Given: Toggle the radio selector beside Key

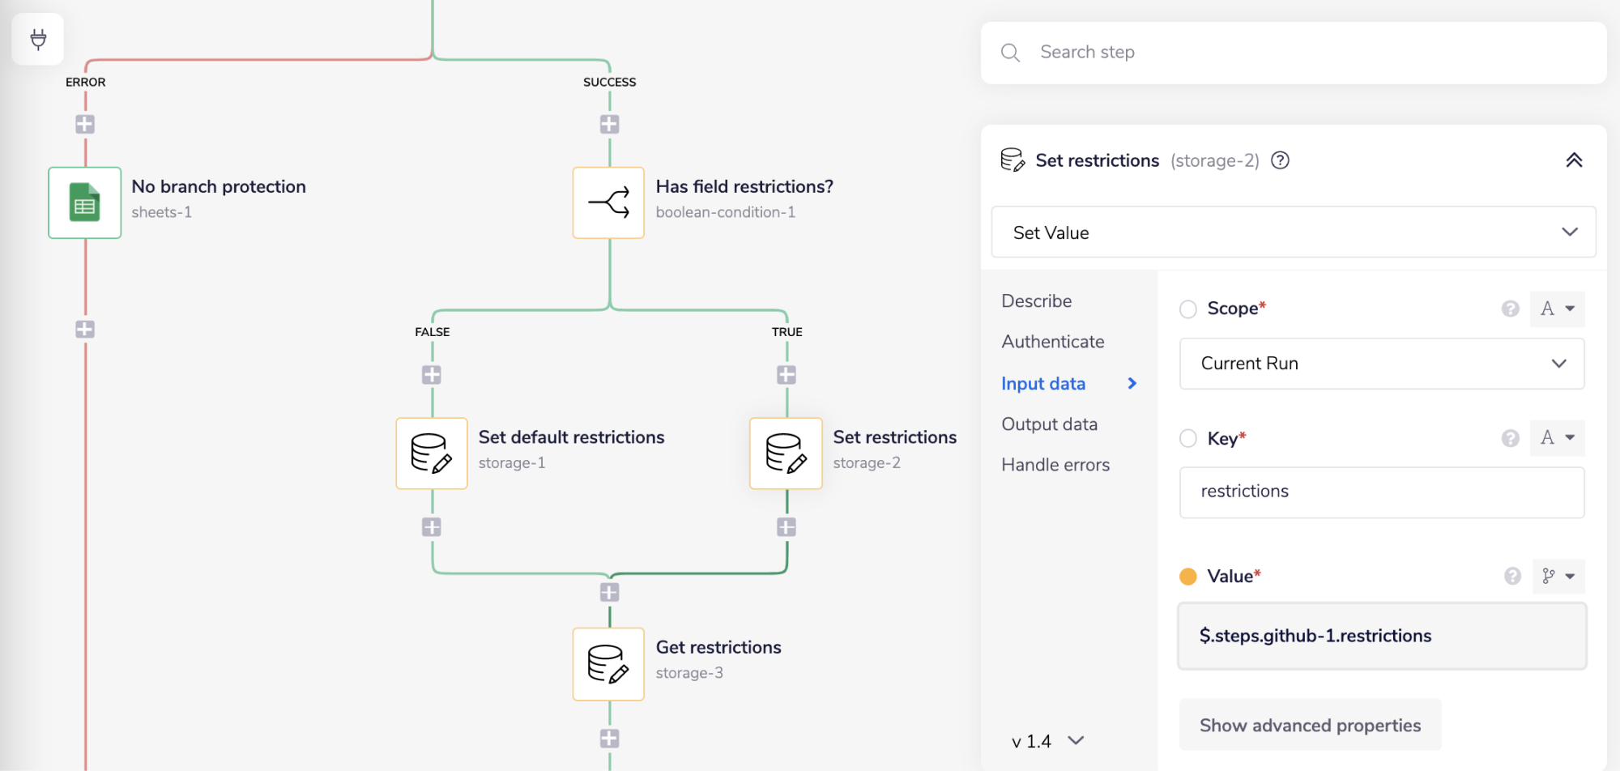Looking at the screenshot, I should [1187, 438].
